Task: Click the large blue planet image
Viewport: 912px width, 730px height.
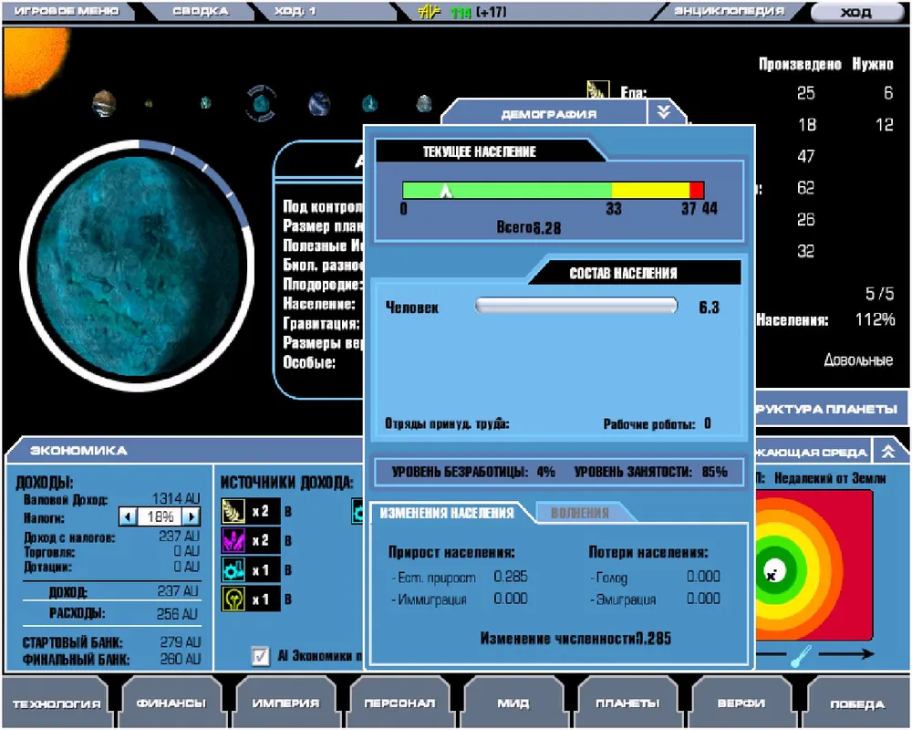Action: pyautogui.click(x=136, y=260)
